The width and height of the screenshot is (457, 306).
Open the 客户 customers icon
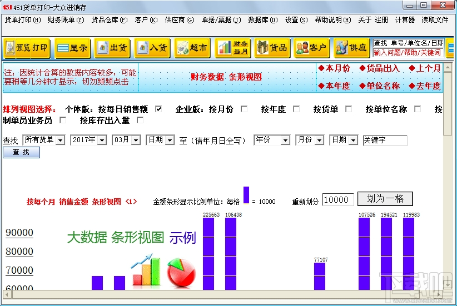(x=312, y=48)
